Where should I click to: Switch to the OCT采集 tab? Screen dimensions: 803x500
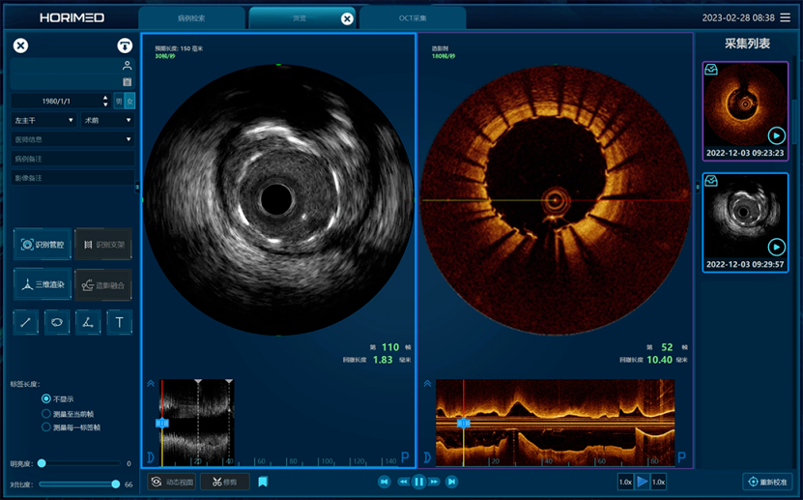click(x=413, y=18)
